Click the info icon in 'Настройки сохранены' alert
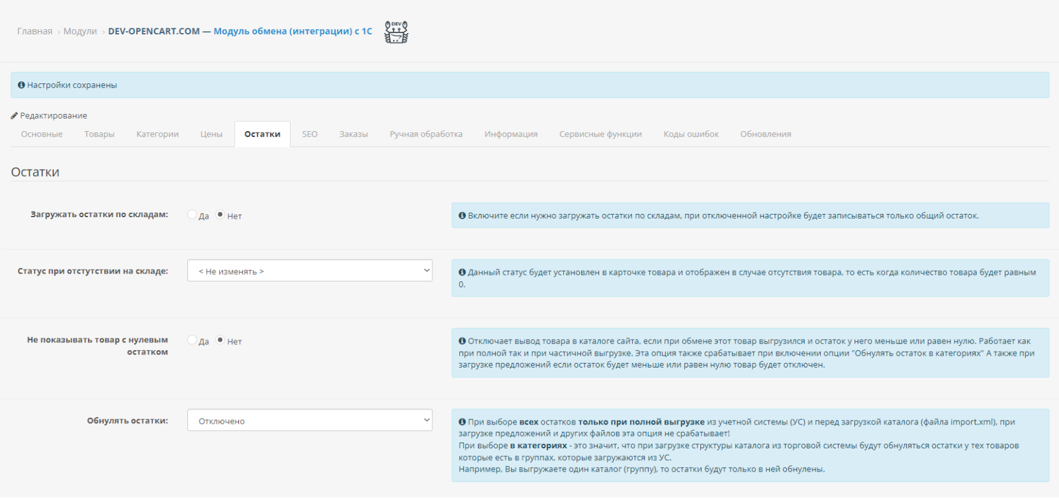The image size is (1059, 498). click(x=21, y=85)
